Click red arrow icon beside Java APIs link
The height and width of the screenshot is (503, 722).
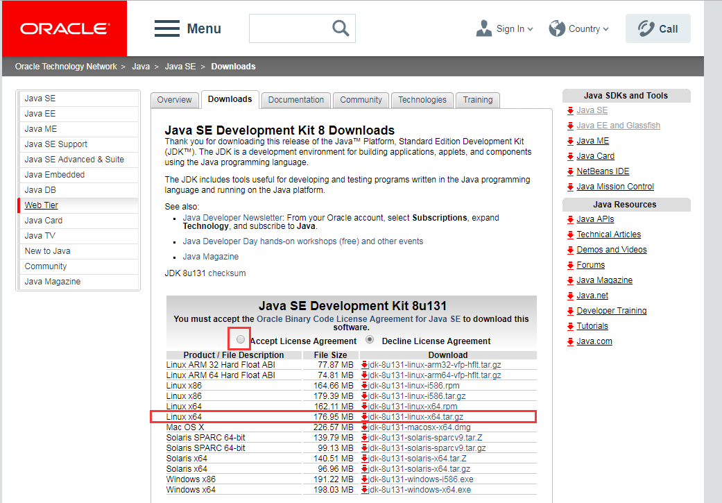click(x=571, y=219)
